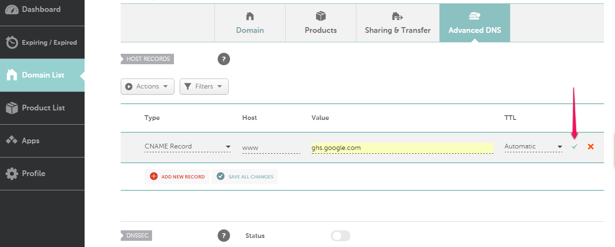Image resolution: width=615 pixels, height=247 pixels.
Task: Click the Host Records help question mark
Action: coord(224,59)
